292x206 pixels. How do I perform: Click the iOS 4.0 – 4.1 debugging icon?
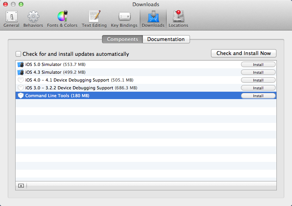click(x=21, y=80)
